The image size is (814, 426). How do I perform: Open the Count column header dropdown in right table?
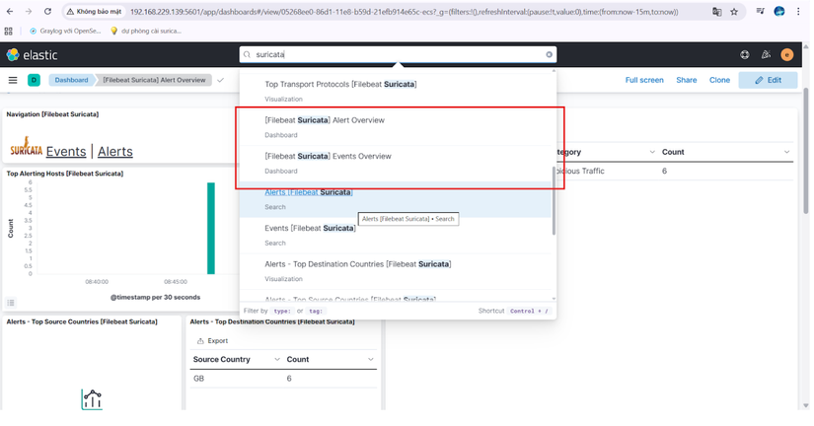coord(786,152)
